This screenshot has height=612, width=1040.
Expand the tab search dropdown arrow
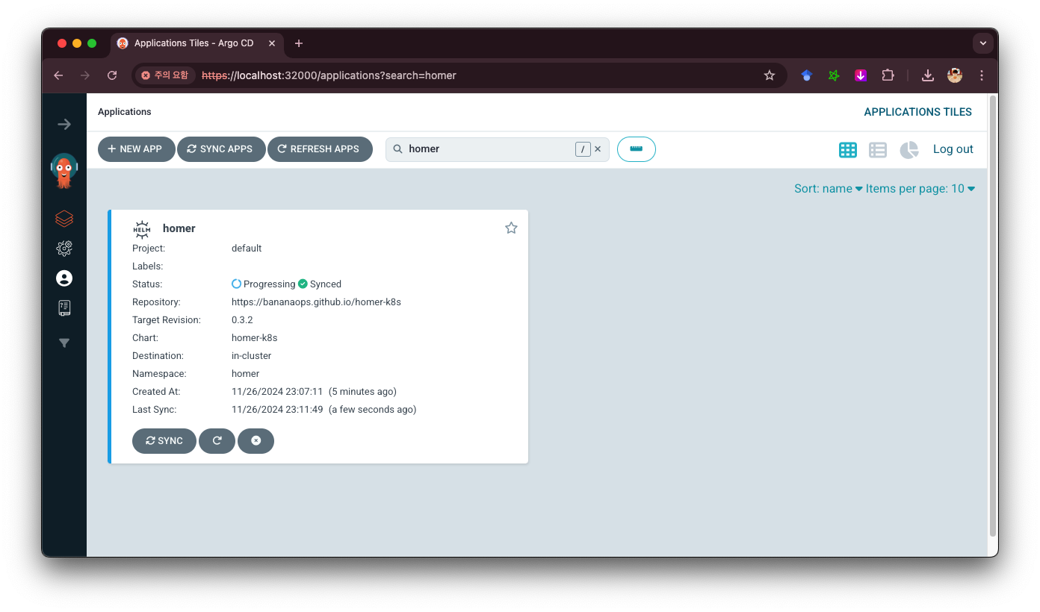click(982, 43)
